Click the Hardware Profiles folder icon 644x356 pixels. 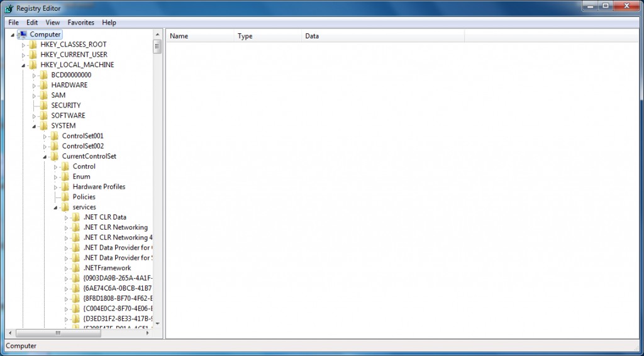[x=65, y=187]
